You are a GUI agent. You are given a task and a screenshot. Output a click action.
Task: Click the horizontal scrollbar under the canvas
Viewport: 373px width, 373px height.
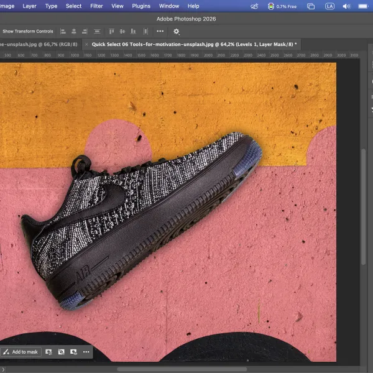(x=182, y=369)
